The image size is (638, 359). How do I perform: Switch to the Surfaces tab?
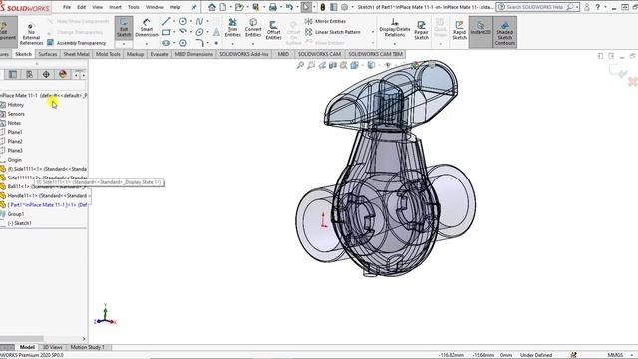point(47,54)
